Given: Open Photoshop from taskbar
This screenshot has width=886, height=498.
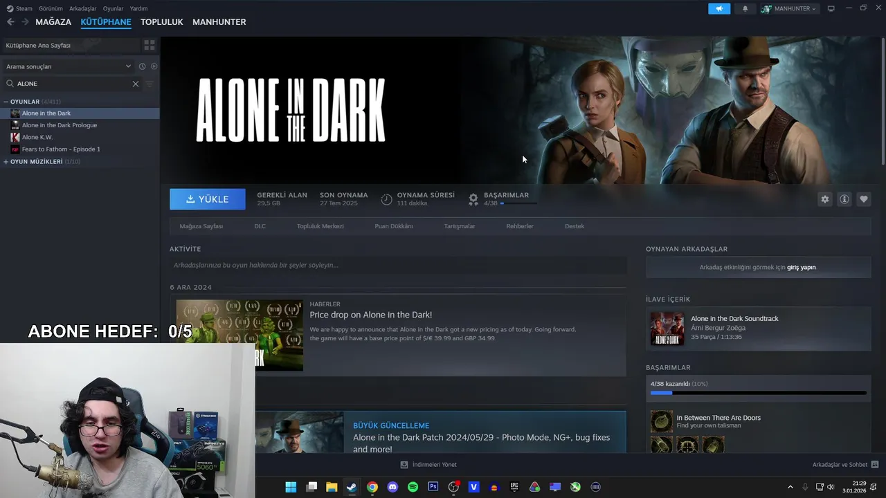Looking at the screenshot, I should pos(433,487).
